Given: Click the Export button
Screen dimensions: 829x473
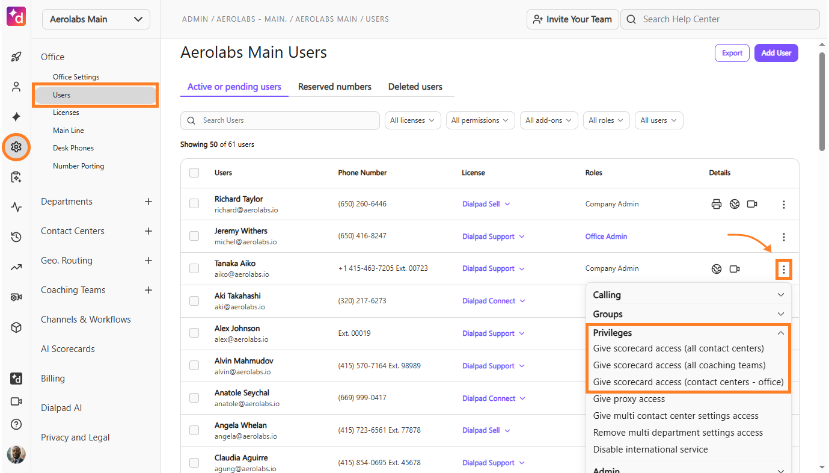Looking at the screenshot, I should [x=732, y=53].
